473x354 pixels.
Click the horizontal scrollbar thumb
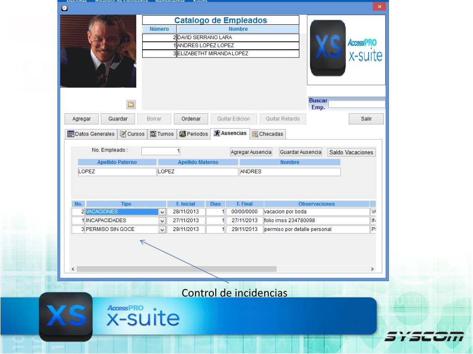pos(176,269)
